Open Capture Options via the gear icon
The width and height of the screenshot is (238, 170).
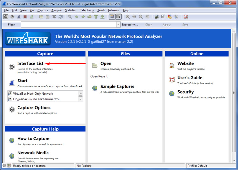[x=11, y=110]
